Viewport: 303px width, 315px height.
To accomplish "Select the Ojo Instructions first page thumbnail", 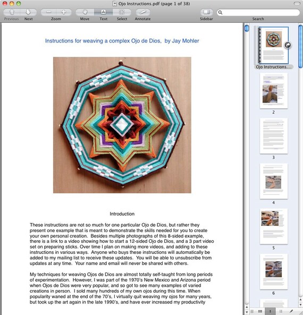I will pyautogui.click(x=273, y=45).
